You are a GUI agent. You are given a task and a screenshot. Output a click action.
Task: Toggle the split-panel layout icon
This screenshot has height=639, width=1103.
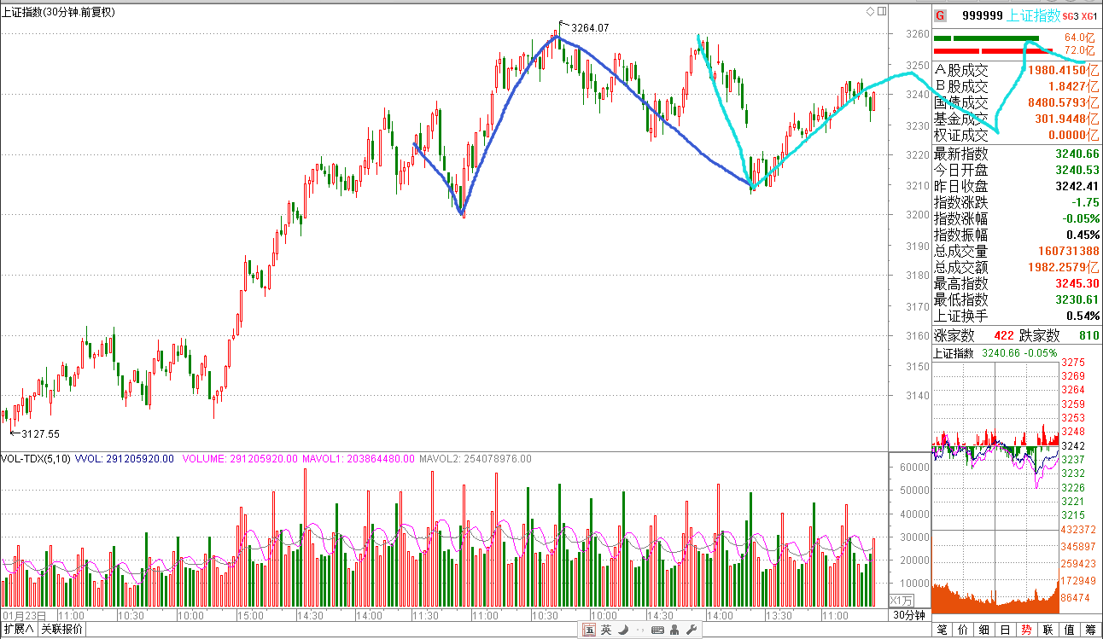[881, 12]
